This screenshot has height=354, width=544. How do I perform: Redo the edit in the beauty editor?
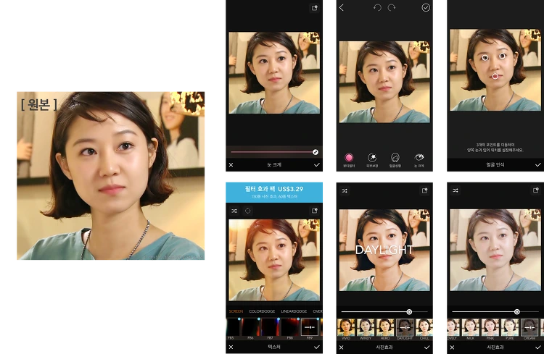(392, 8)
